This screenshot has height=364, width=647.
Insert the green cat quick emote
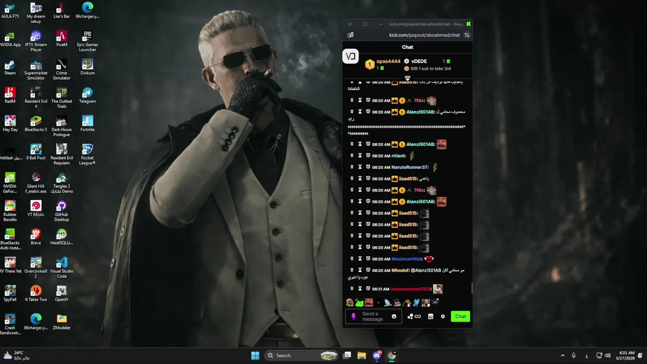(359, 302)
